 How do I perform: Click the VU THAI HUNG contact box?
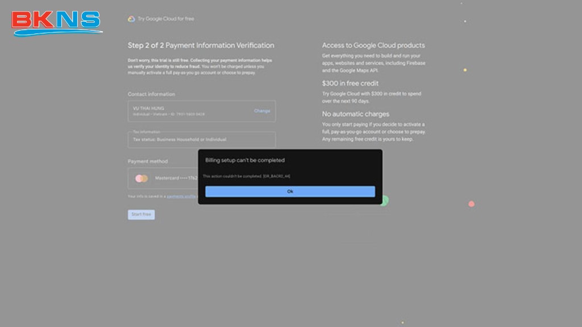tap(202, 111)
